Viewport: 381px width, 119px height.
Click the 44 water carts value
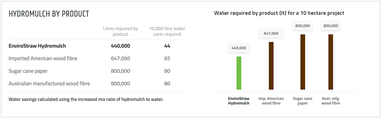click(167, 46)
